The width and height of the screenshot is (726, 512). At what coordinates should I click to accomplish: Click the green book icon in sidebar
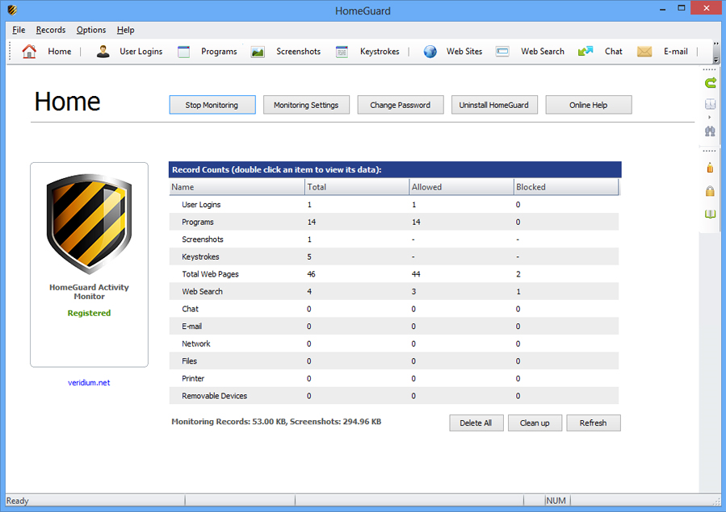710,214
